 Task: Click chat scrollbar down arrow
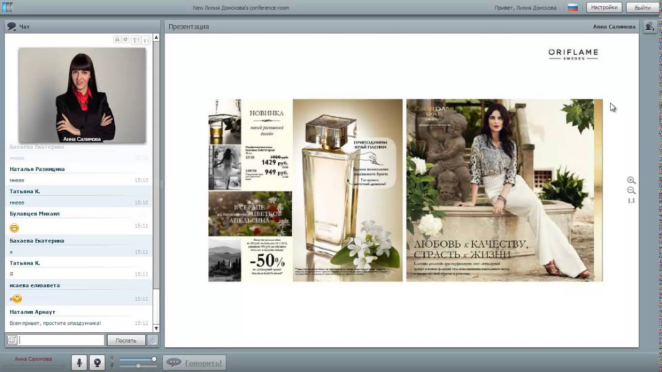[x=156, y=328]
